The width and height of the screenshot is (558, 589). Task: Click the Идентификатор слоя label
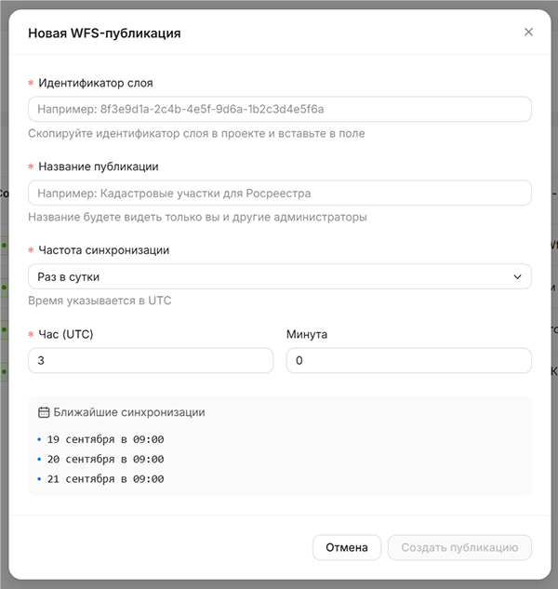pos(96,83)
